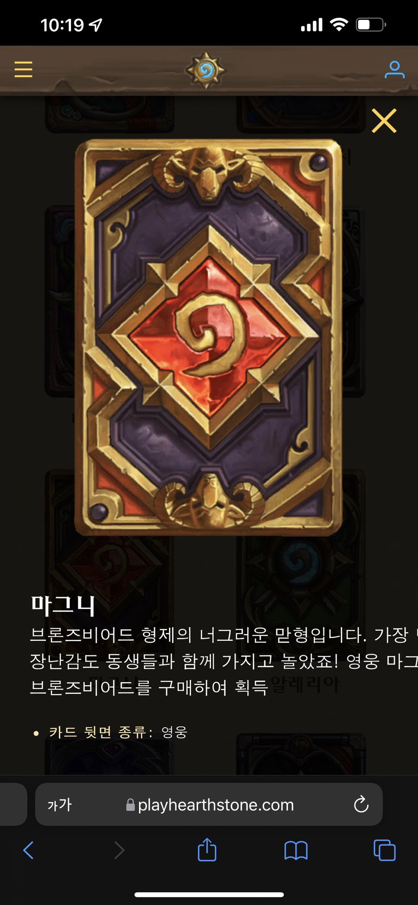
Task: Tap the 카드 뒷면 종류 label
Action: (101, 732)
